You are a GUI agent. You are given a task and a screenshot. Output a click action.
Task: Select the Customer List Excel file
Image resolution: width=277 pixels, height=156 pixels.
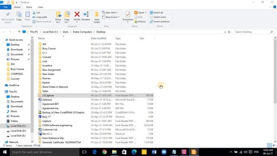point(95,130)
